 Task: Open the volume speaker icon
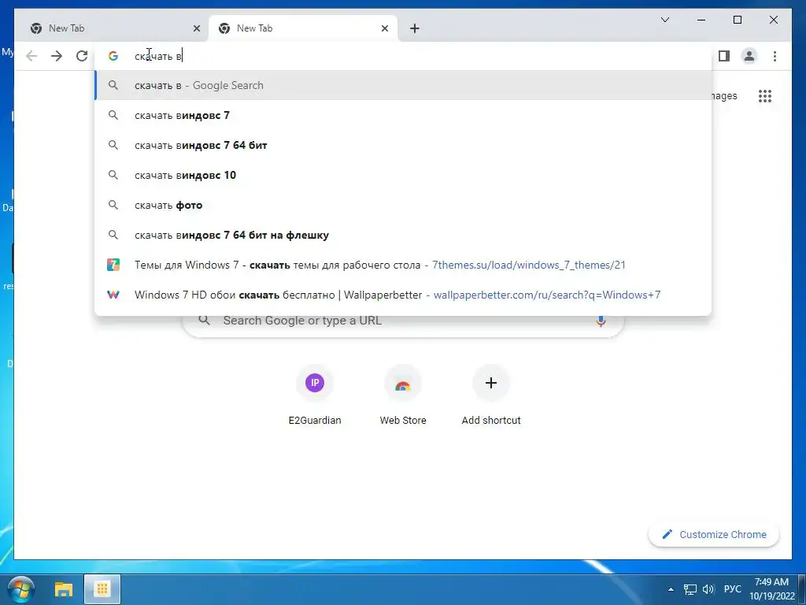click(709, 589)
